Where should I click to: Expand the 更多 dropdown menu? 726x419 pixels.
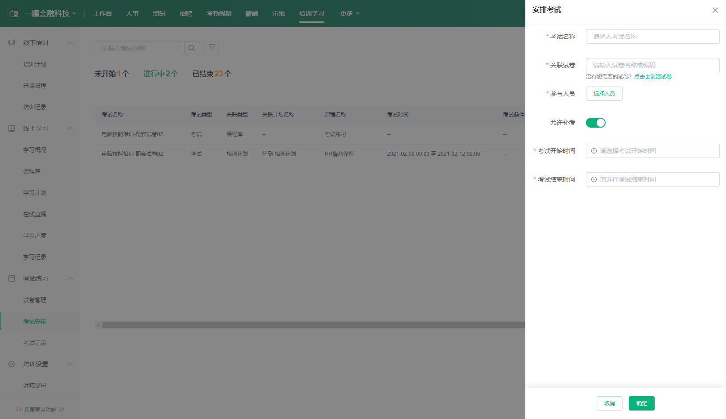(x=350, y=13)
